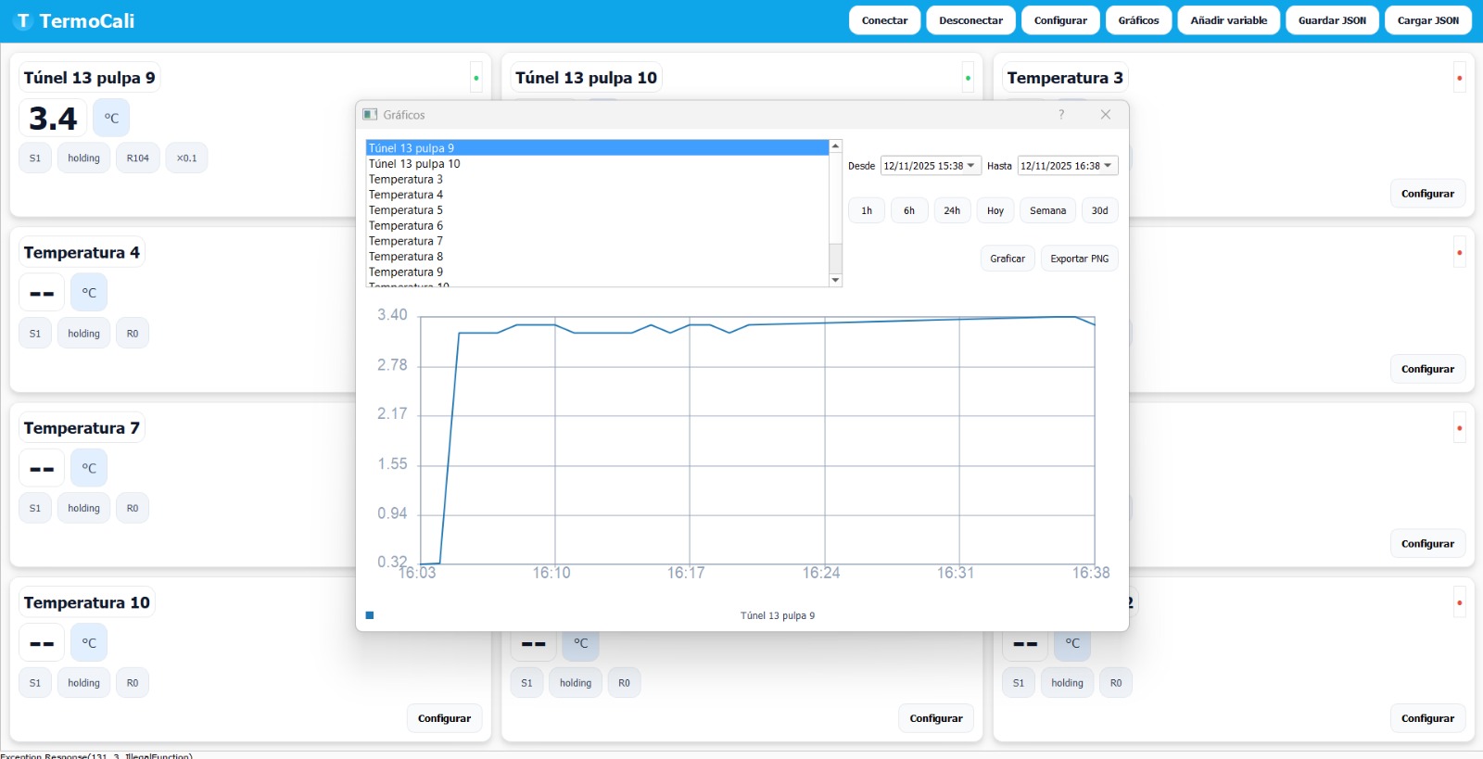
Task: Set the time range to 24h
Action: pos(952,210)
